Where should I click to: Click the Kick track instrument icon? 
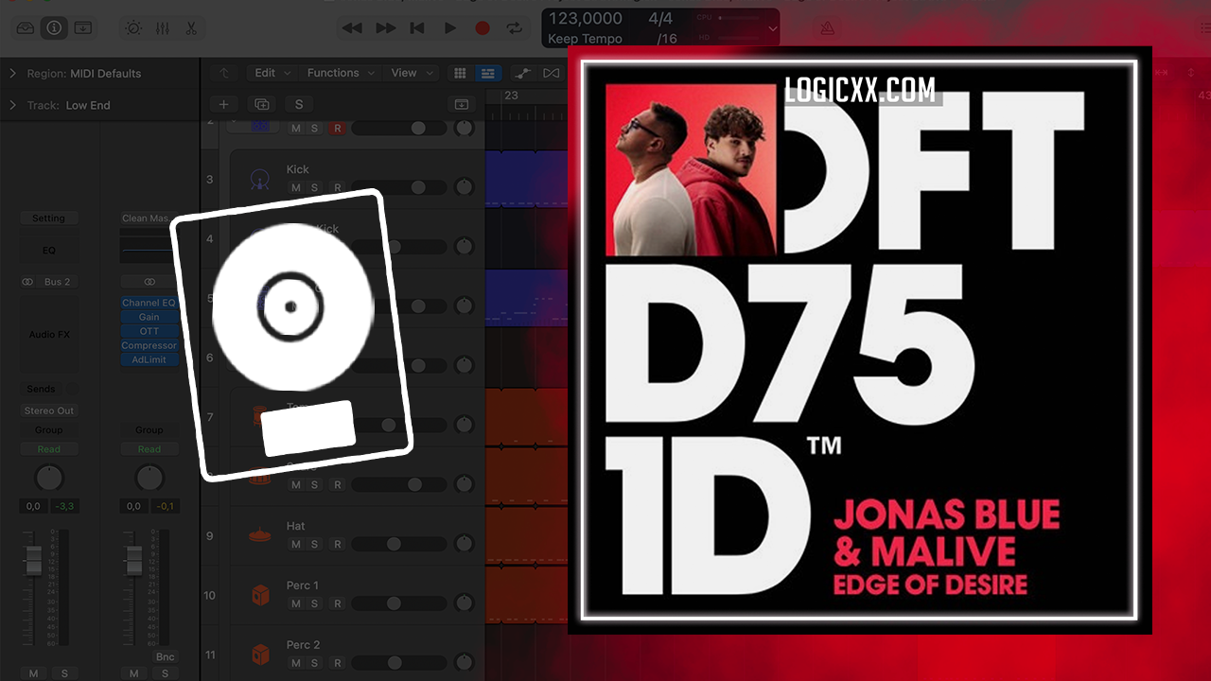pyautogui.click(x=259, y=178)
